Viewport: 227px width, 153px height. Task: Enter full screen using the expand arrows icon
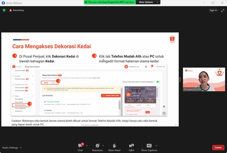pos(222,10)
